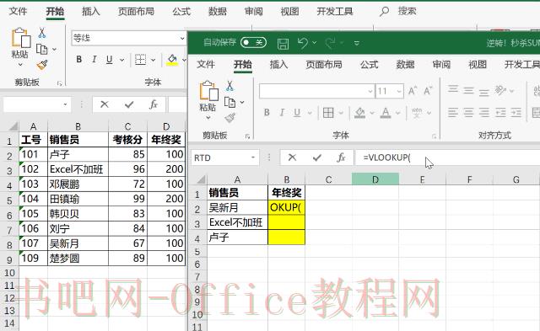Click the save icon in front window title bar
The width and height of the screenshot is (540, 331).
click(x=283, y=43)
